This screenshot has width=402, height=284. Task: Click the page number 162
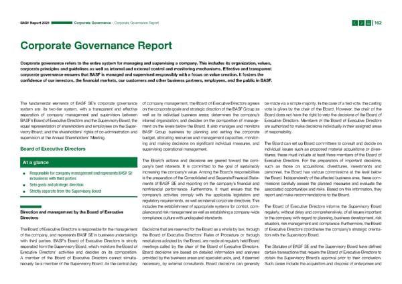[x=378, y=23]
